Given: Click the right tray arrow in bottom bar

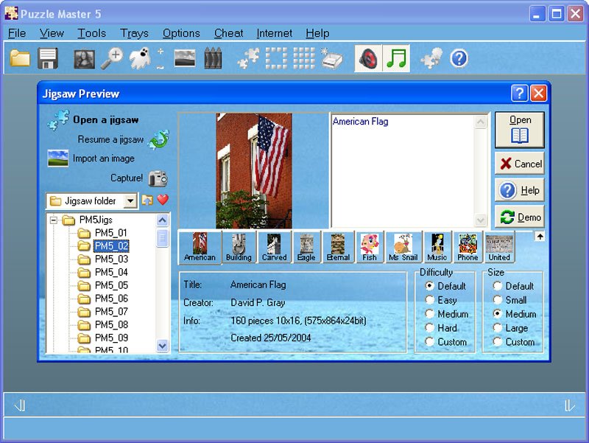Looking at the screenshot, I should (569, 405).
